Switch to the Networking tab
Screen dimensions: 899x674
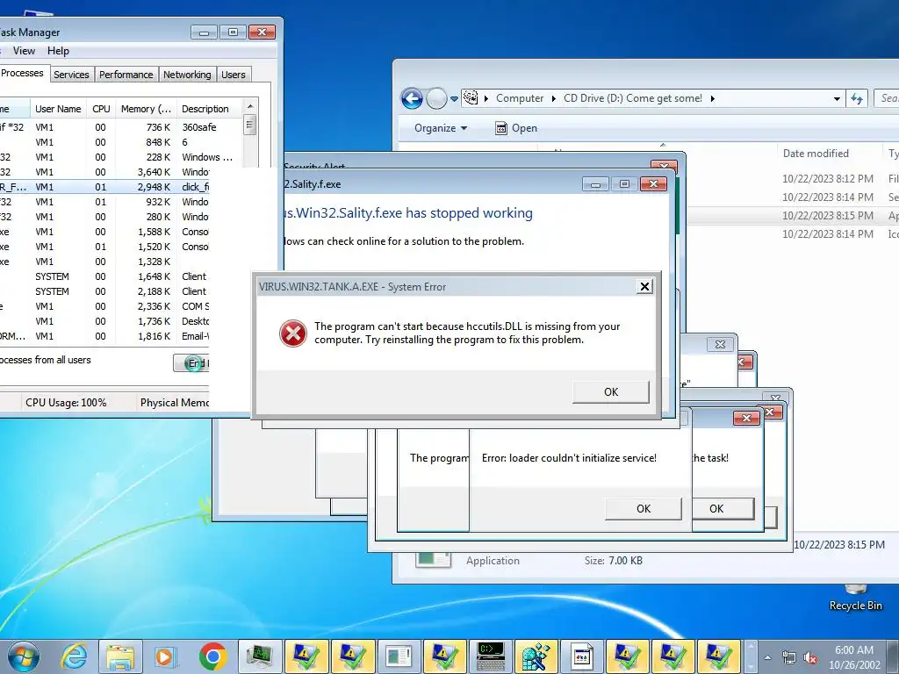point(187,75)
